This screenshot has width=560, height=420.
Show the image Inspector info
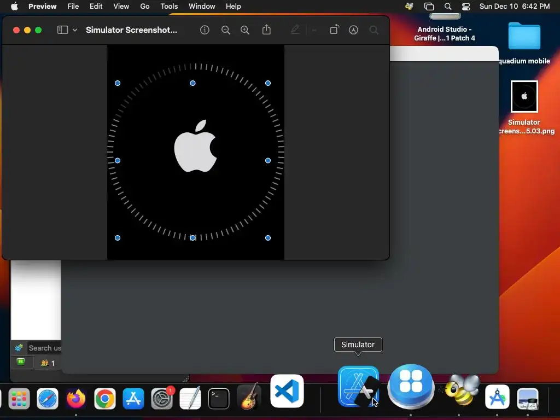[205, 30]
